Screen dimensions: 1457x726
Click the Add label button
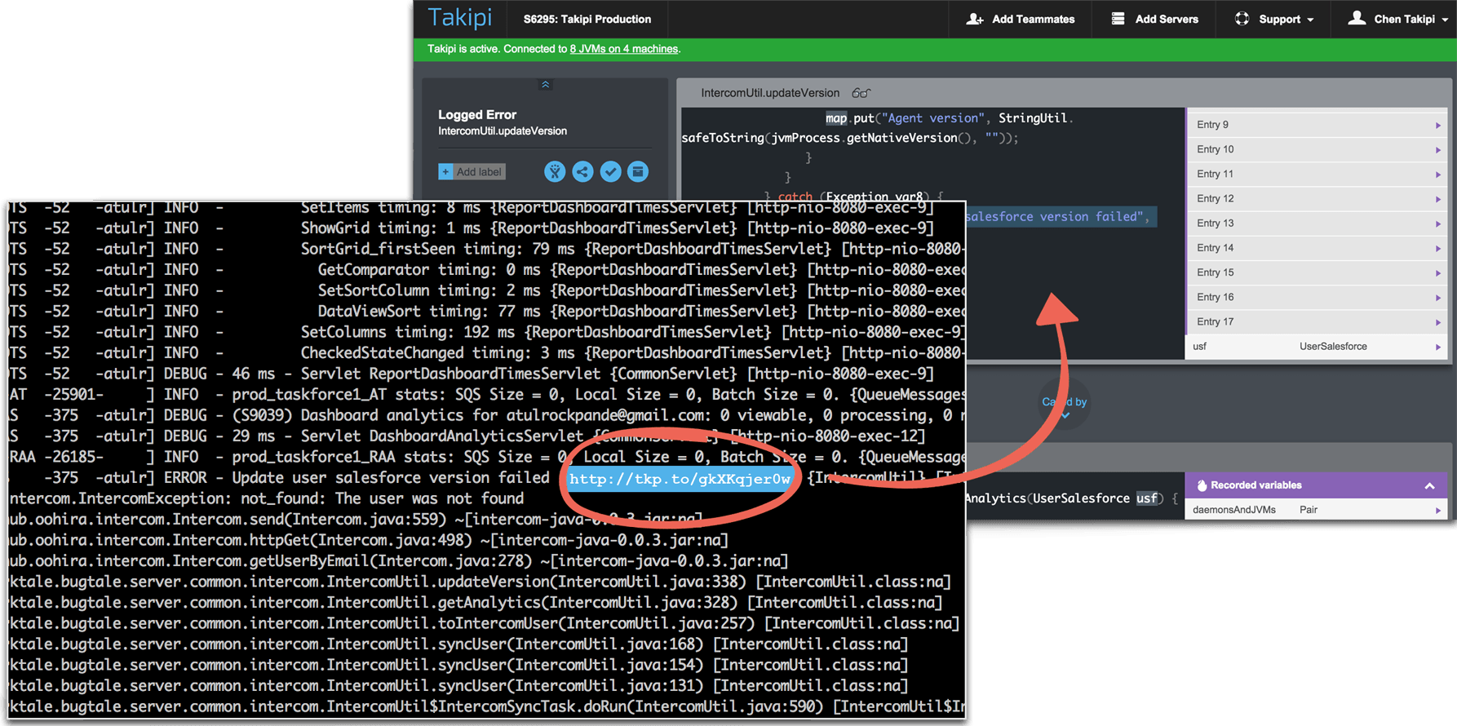click(472, 171)
